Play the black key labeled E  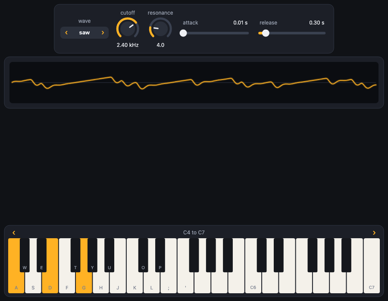pyautogui.click(x=41, y=255)
